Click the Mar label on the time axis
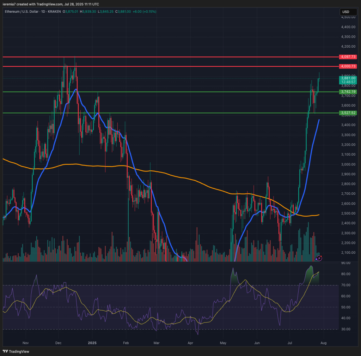This screenshot has height=356, width=361. coord(157,343)
